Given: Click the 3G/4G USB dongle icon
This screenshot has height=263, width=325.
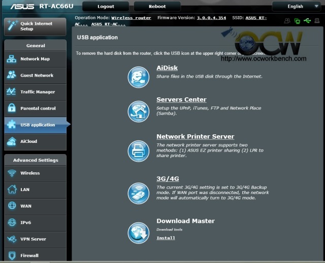Looking at the screenshot, I should click(x=139, y=193).
